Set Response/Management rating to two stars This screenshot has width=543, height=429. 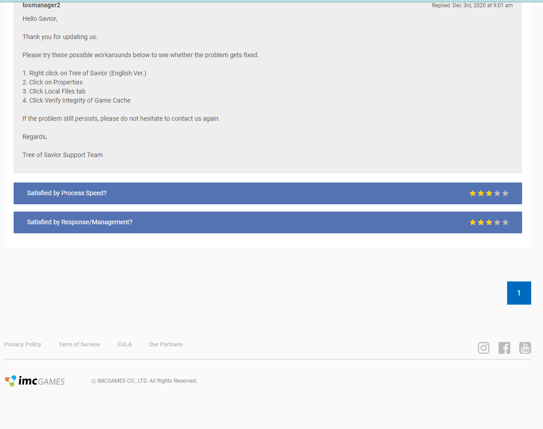(x=481, y=222)
